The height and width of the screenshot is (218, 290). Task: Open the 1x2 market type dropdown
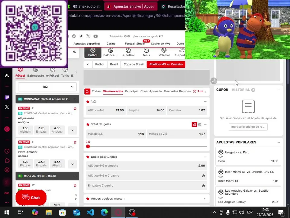pos(47,87)
